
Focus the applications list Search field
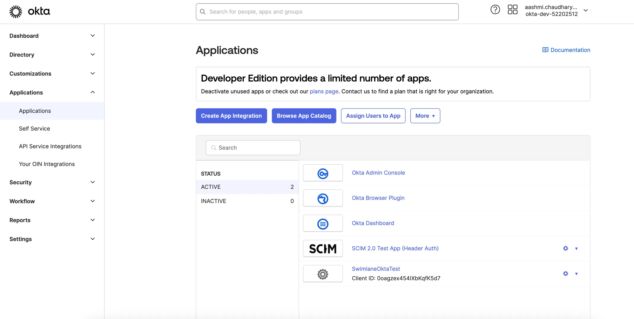253,148
